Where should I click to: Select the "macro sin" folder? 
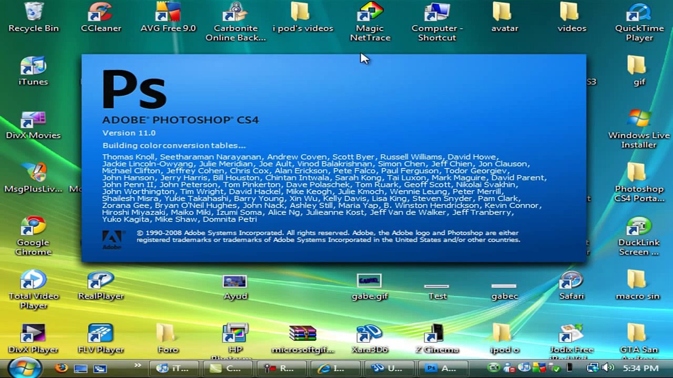[x=637, y=285]
